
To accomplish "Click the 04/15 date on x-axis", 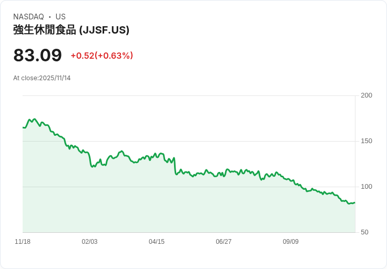I will click(157, 242).
